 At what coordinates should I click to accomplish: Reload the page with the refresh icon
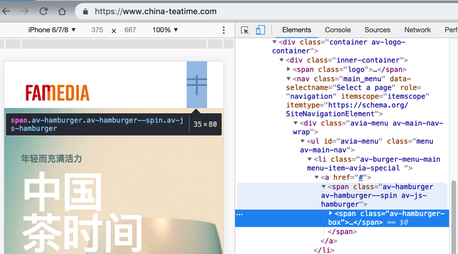[x=43, y=11]
